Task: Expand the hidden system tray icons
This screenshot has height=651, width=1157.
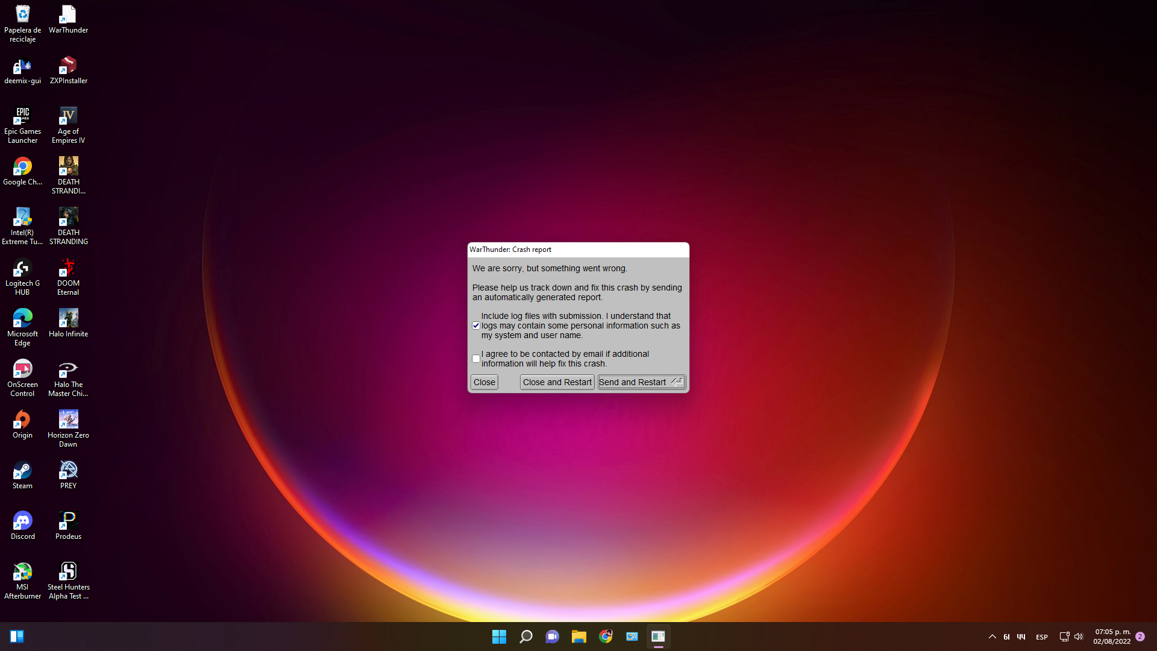Action: [992, 637]
